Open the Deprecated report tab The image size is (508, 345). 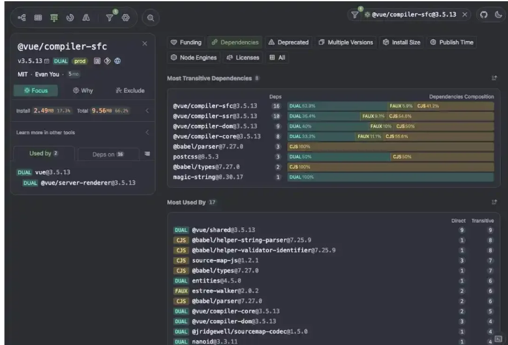[x=289, y=42]
